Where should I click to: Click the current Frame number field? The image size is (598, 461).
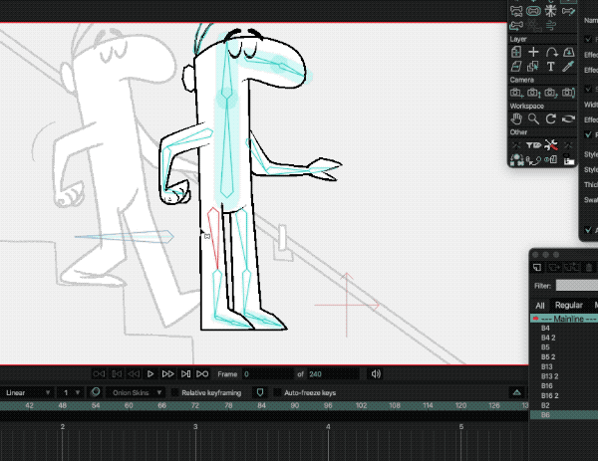(267, 374)
